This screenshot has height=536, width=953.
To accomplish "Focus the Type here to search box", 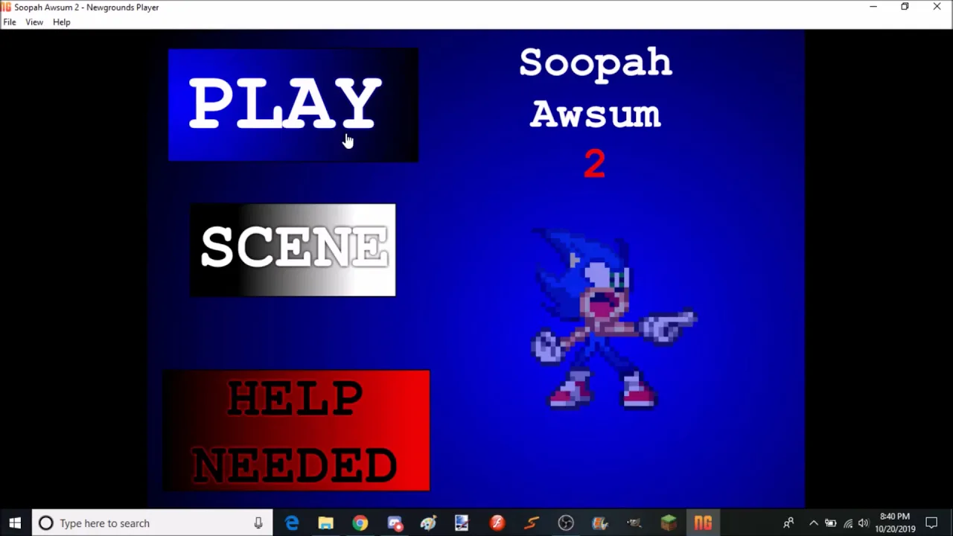I will pos(153,523).
